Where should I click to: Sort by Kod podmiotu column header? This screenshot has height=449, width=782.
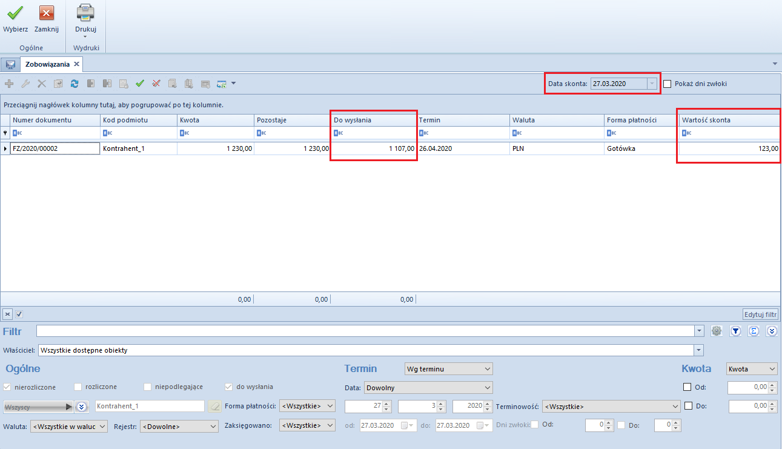(x=139, y=120)
